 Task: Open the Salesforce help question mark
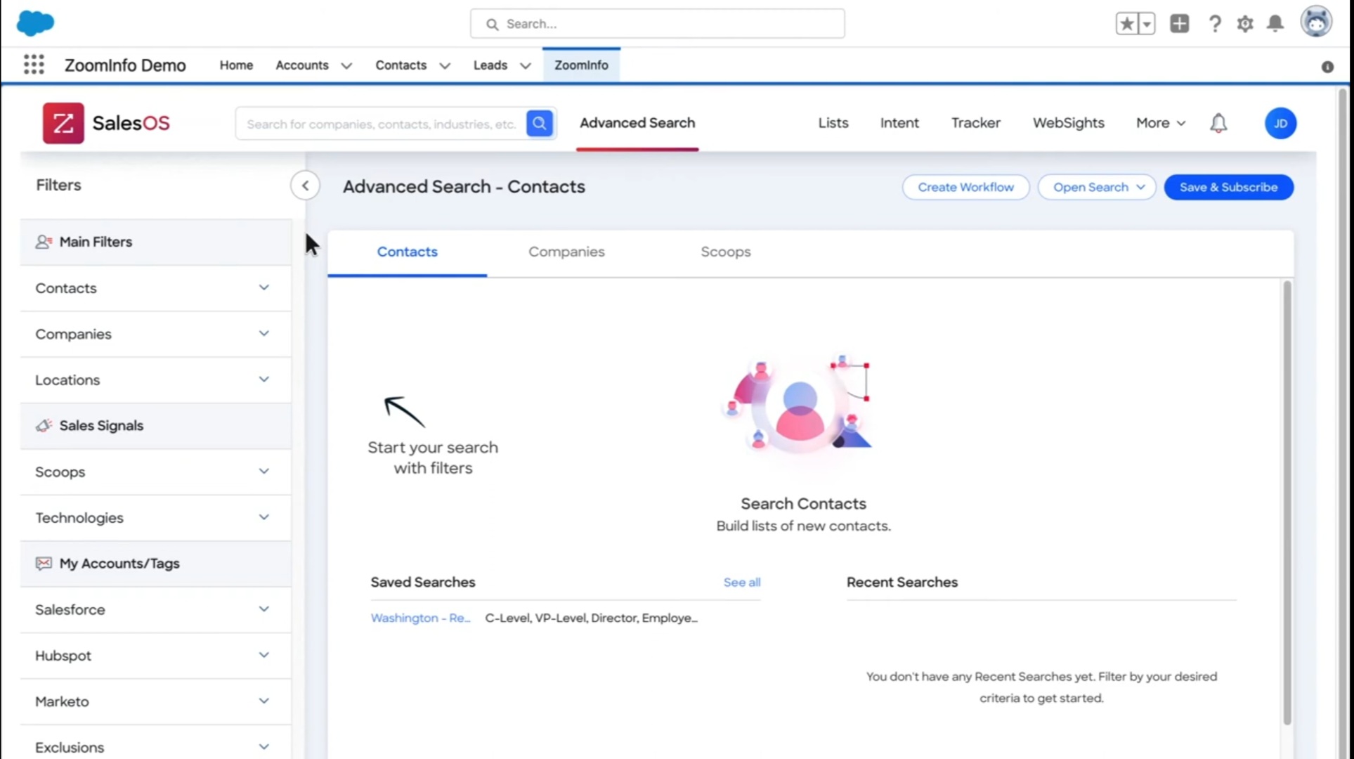click(x=1214, y=24)
